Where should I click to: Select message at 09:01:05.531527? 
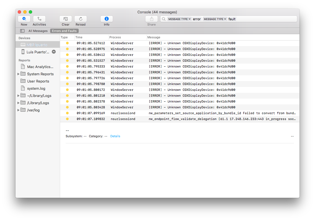pos(180,61)
